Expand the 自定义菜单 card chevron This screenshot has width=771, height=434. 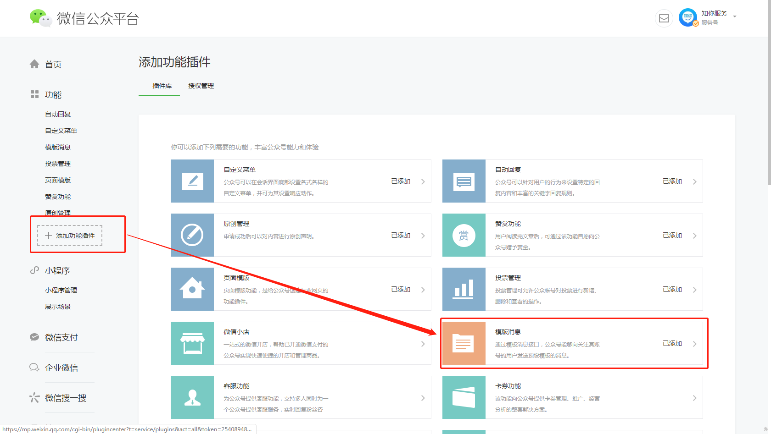pyautogui.click(x=423, y=181)
